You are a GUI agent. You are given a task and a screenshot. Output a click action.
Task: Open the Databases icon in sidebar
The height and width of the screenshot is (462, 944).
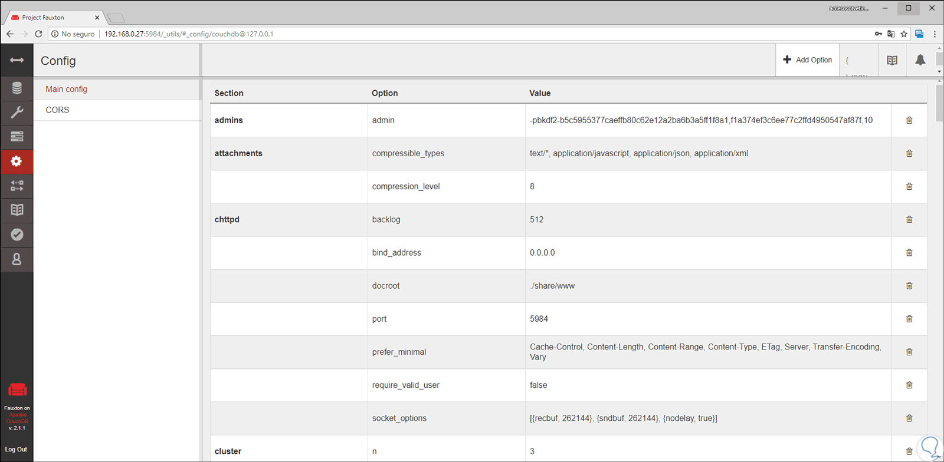17,88
